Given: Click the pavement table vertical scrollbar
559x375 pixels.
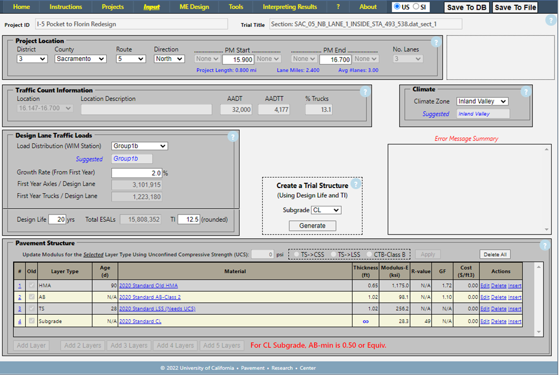Looking at the screenshot, I should click(538, 298).
